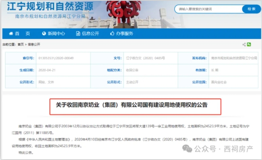Screen dimensions: 262x160
Task: Click the index number 013053531/2020-00049
Action: tap(55, 58)
